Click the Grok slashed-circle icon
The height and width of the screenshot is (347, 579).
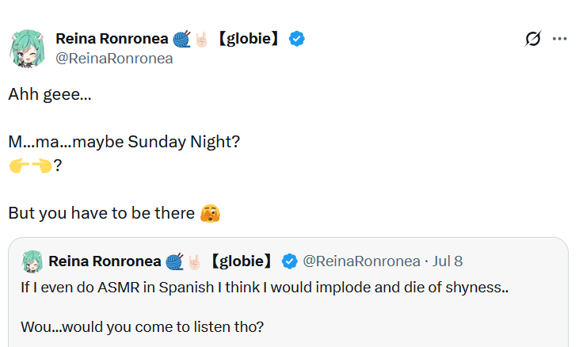[x=533, y=39]
